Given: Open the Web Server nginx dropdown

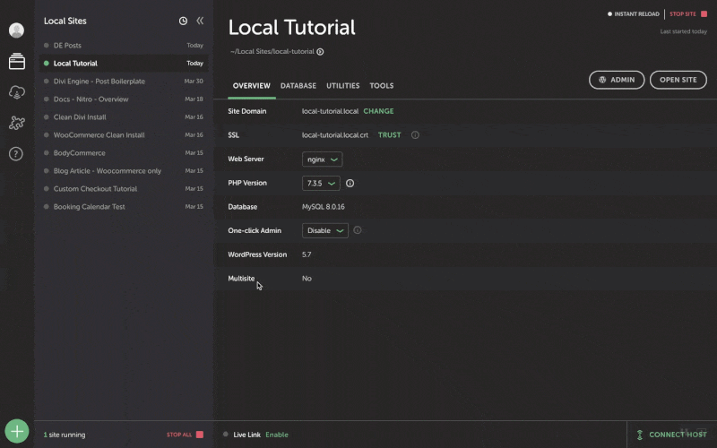Looking at the screenshot, I should click(322, 159).
